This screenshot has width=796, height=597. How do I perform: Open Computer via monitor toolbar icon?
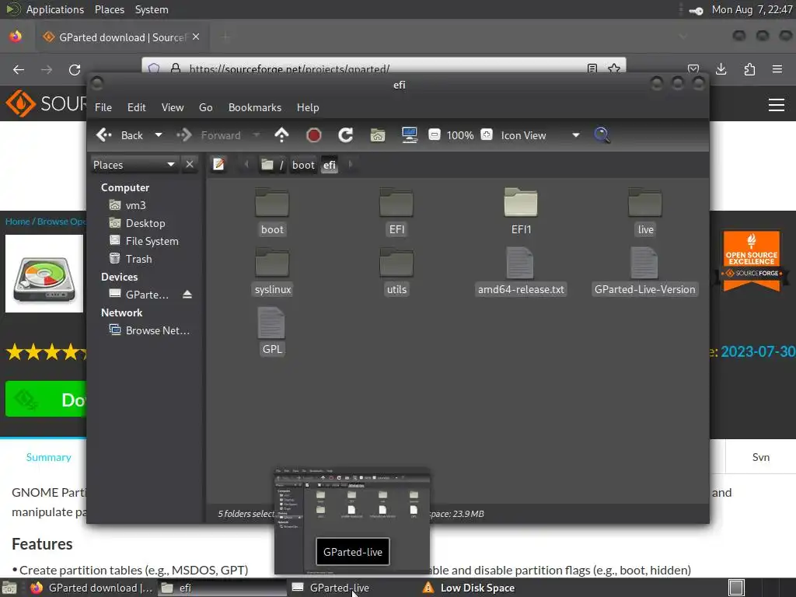409,135
